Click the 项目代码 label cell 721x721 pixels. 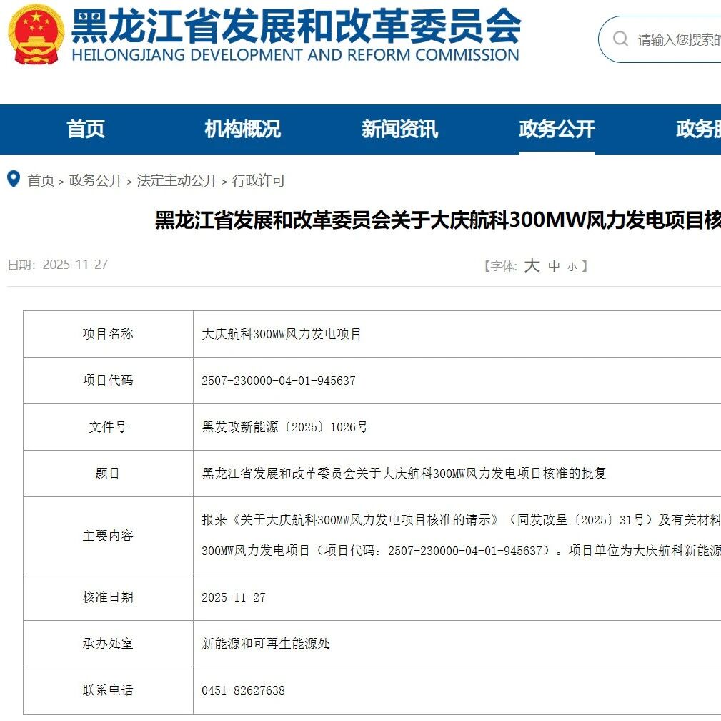(108, 381)
